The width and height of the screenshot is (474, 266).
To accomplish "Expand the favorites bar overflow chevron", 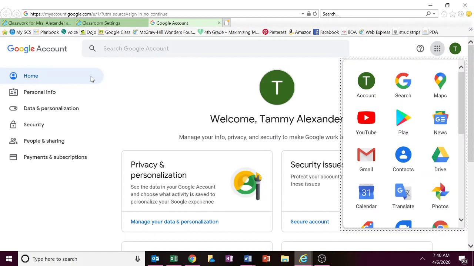I will tap(471, 30).
